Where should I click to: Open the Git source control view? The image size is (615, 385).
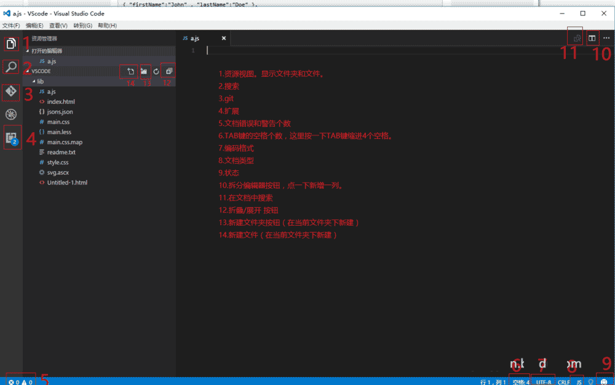pyautogui.click(x=10, y=92)
